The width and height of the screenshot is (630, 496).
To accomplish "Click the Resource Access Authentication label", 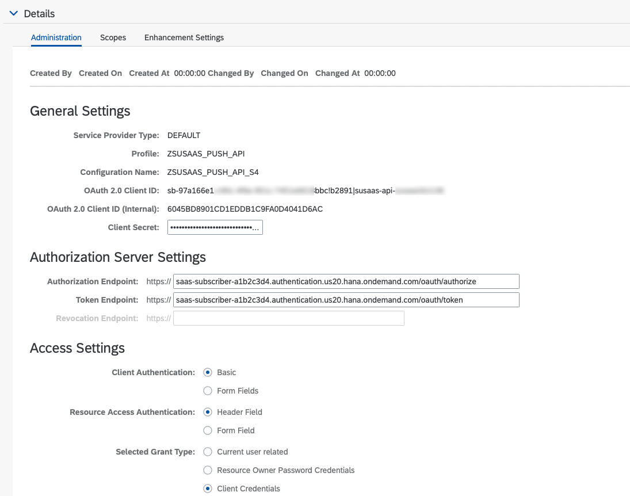I will tap(132, 412).
